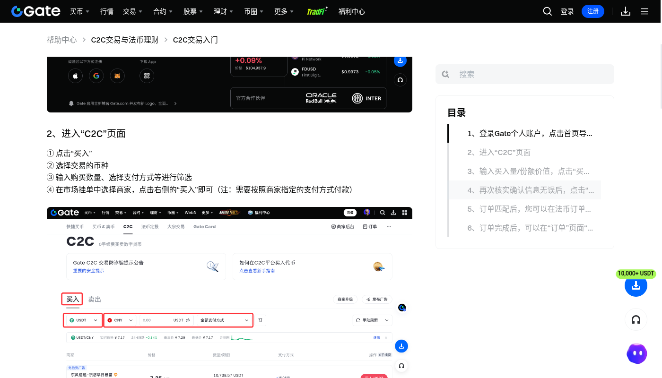Open the purple chatbot assistant avatar
662x378 pixels.
(x=636, y=353)
